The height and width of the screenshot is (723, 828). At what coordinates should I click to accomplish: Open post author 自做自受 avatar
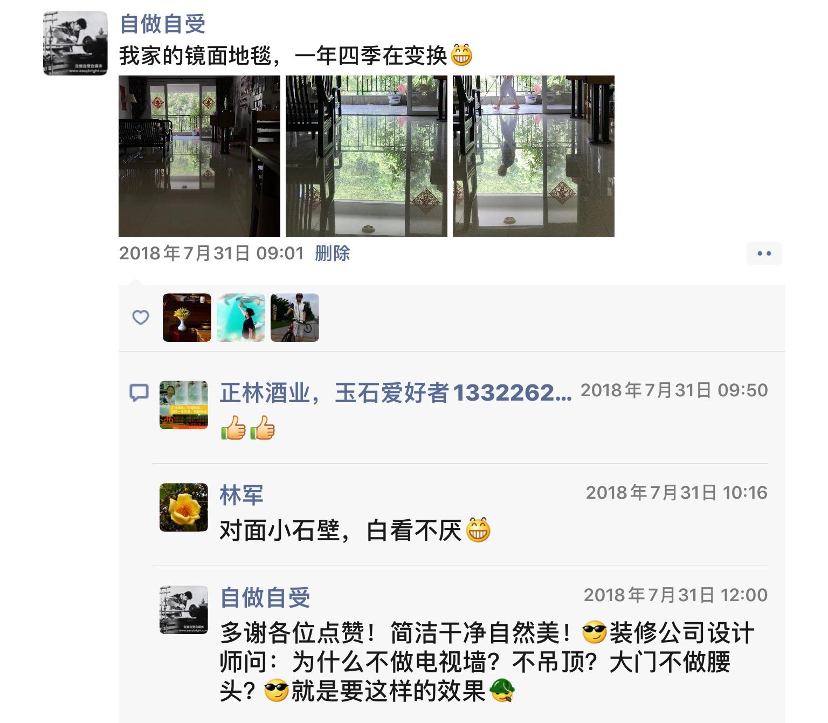(75, 43)
